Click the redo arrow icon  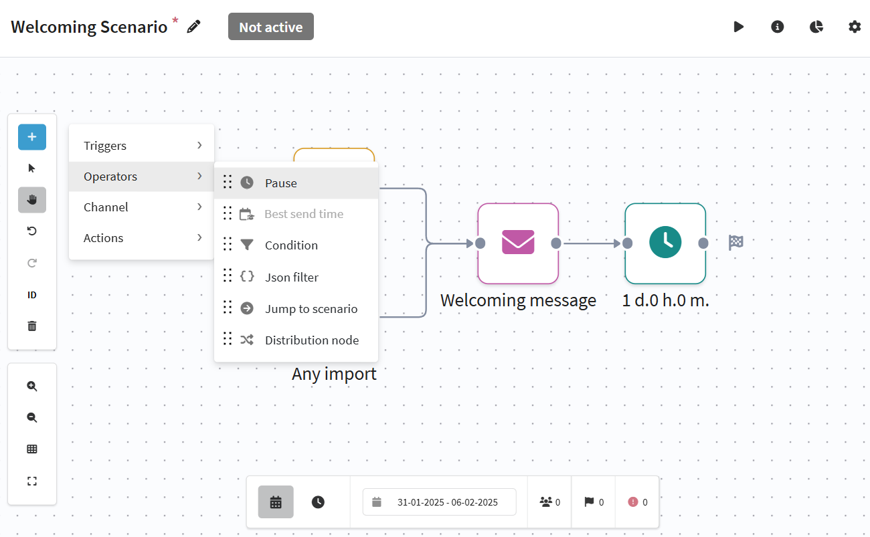coord(32,263)
